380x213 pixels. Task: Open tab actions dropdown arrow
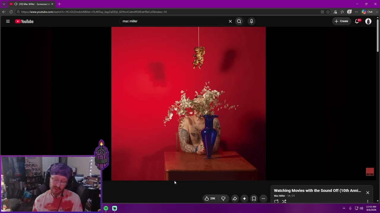[x=4, y=4]
